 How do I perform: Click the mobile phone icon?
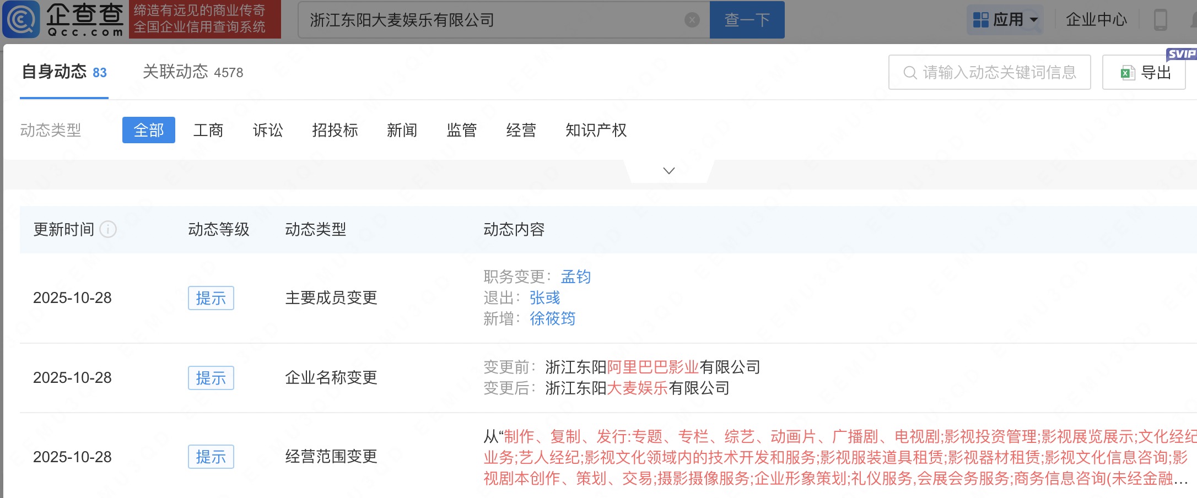pyautogui.click(x=1160, y=20)
